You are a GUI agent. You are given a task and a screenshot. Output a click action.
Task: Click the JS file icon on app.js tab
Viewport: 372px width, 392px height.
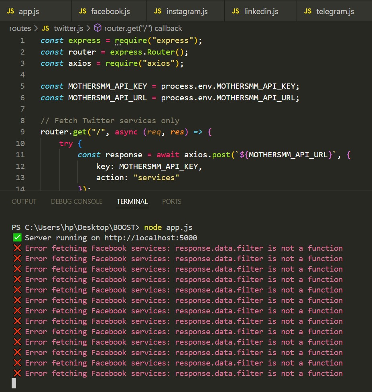10,11
